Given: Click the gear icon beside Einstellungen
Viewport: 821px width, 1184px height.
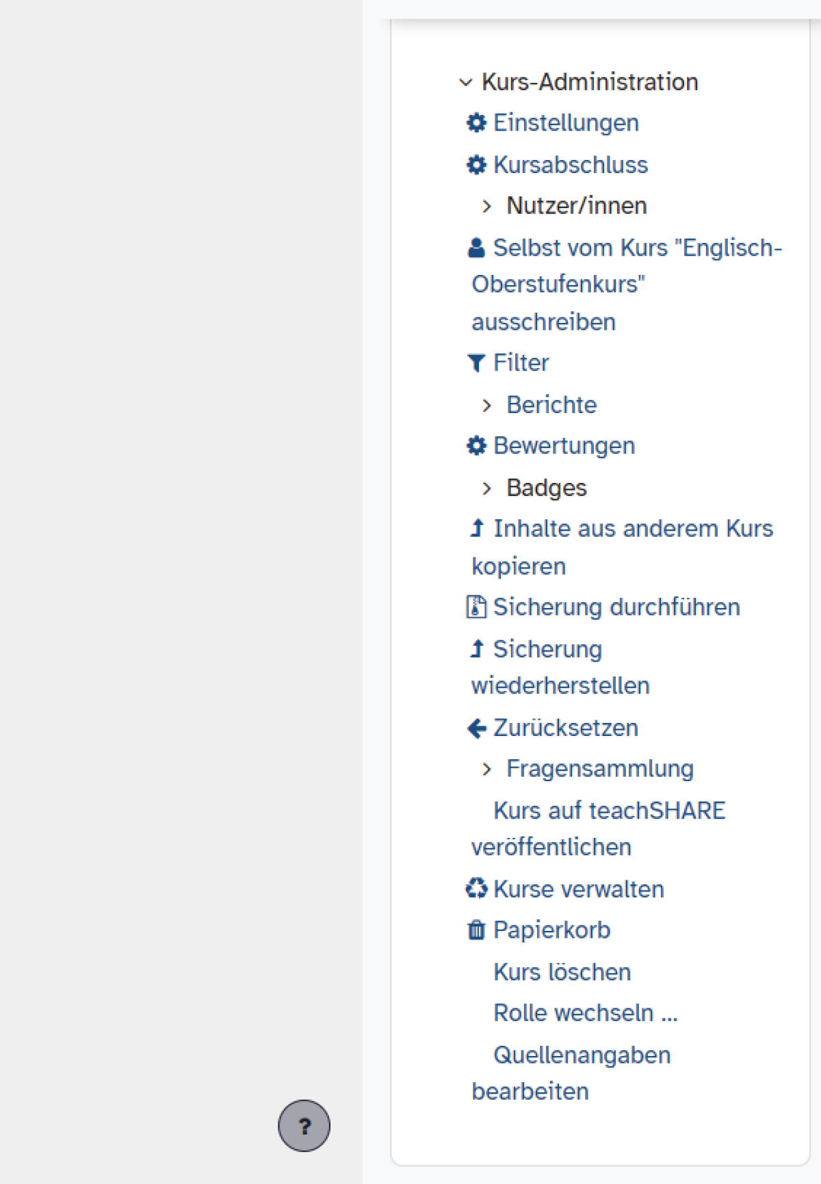Looking at the screenshot, I should [x=476, y=123].
